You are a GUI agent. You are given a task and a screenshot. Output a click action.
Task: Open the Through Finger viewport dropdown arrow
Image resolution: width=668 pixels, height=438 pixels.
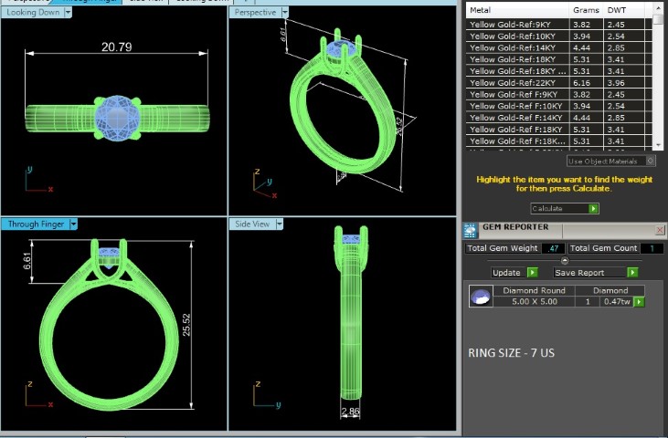point(74,224)
